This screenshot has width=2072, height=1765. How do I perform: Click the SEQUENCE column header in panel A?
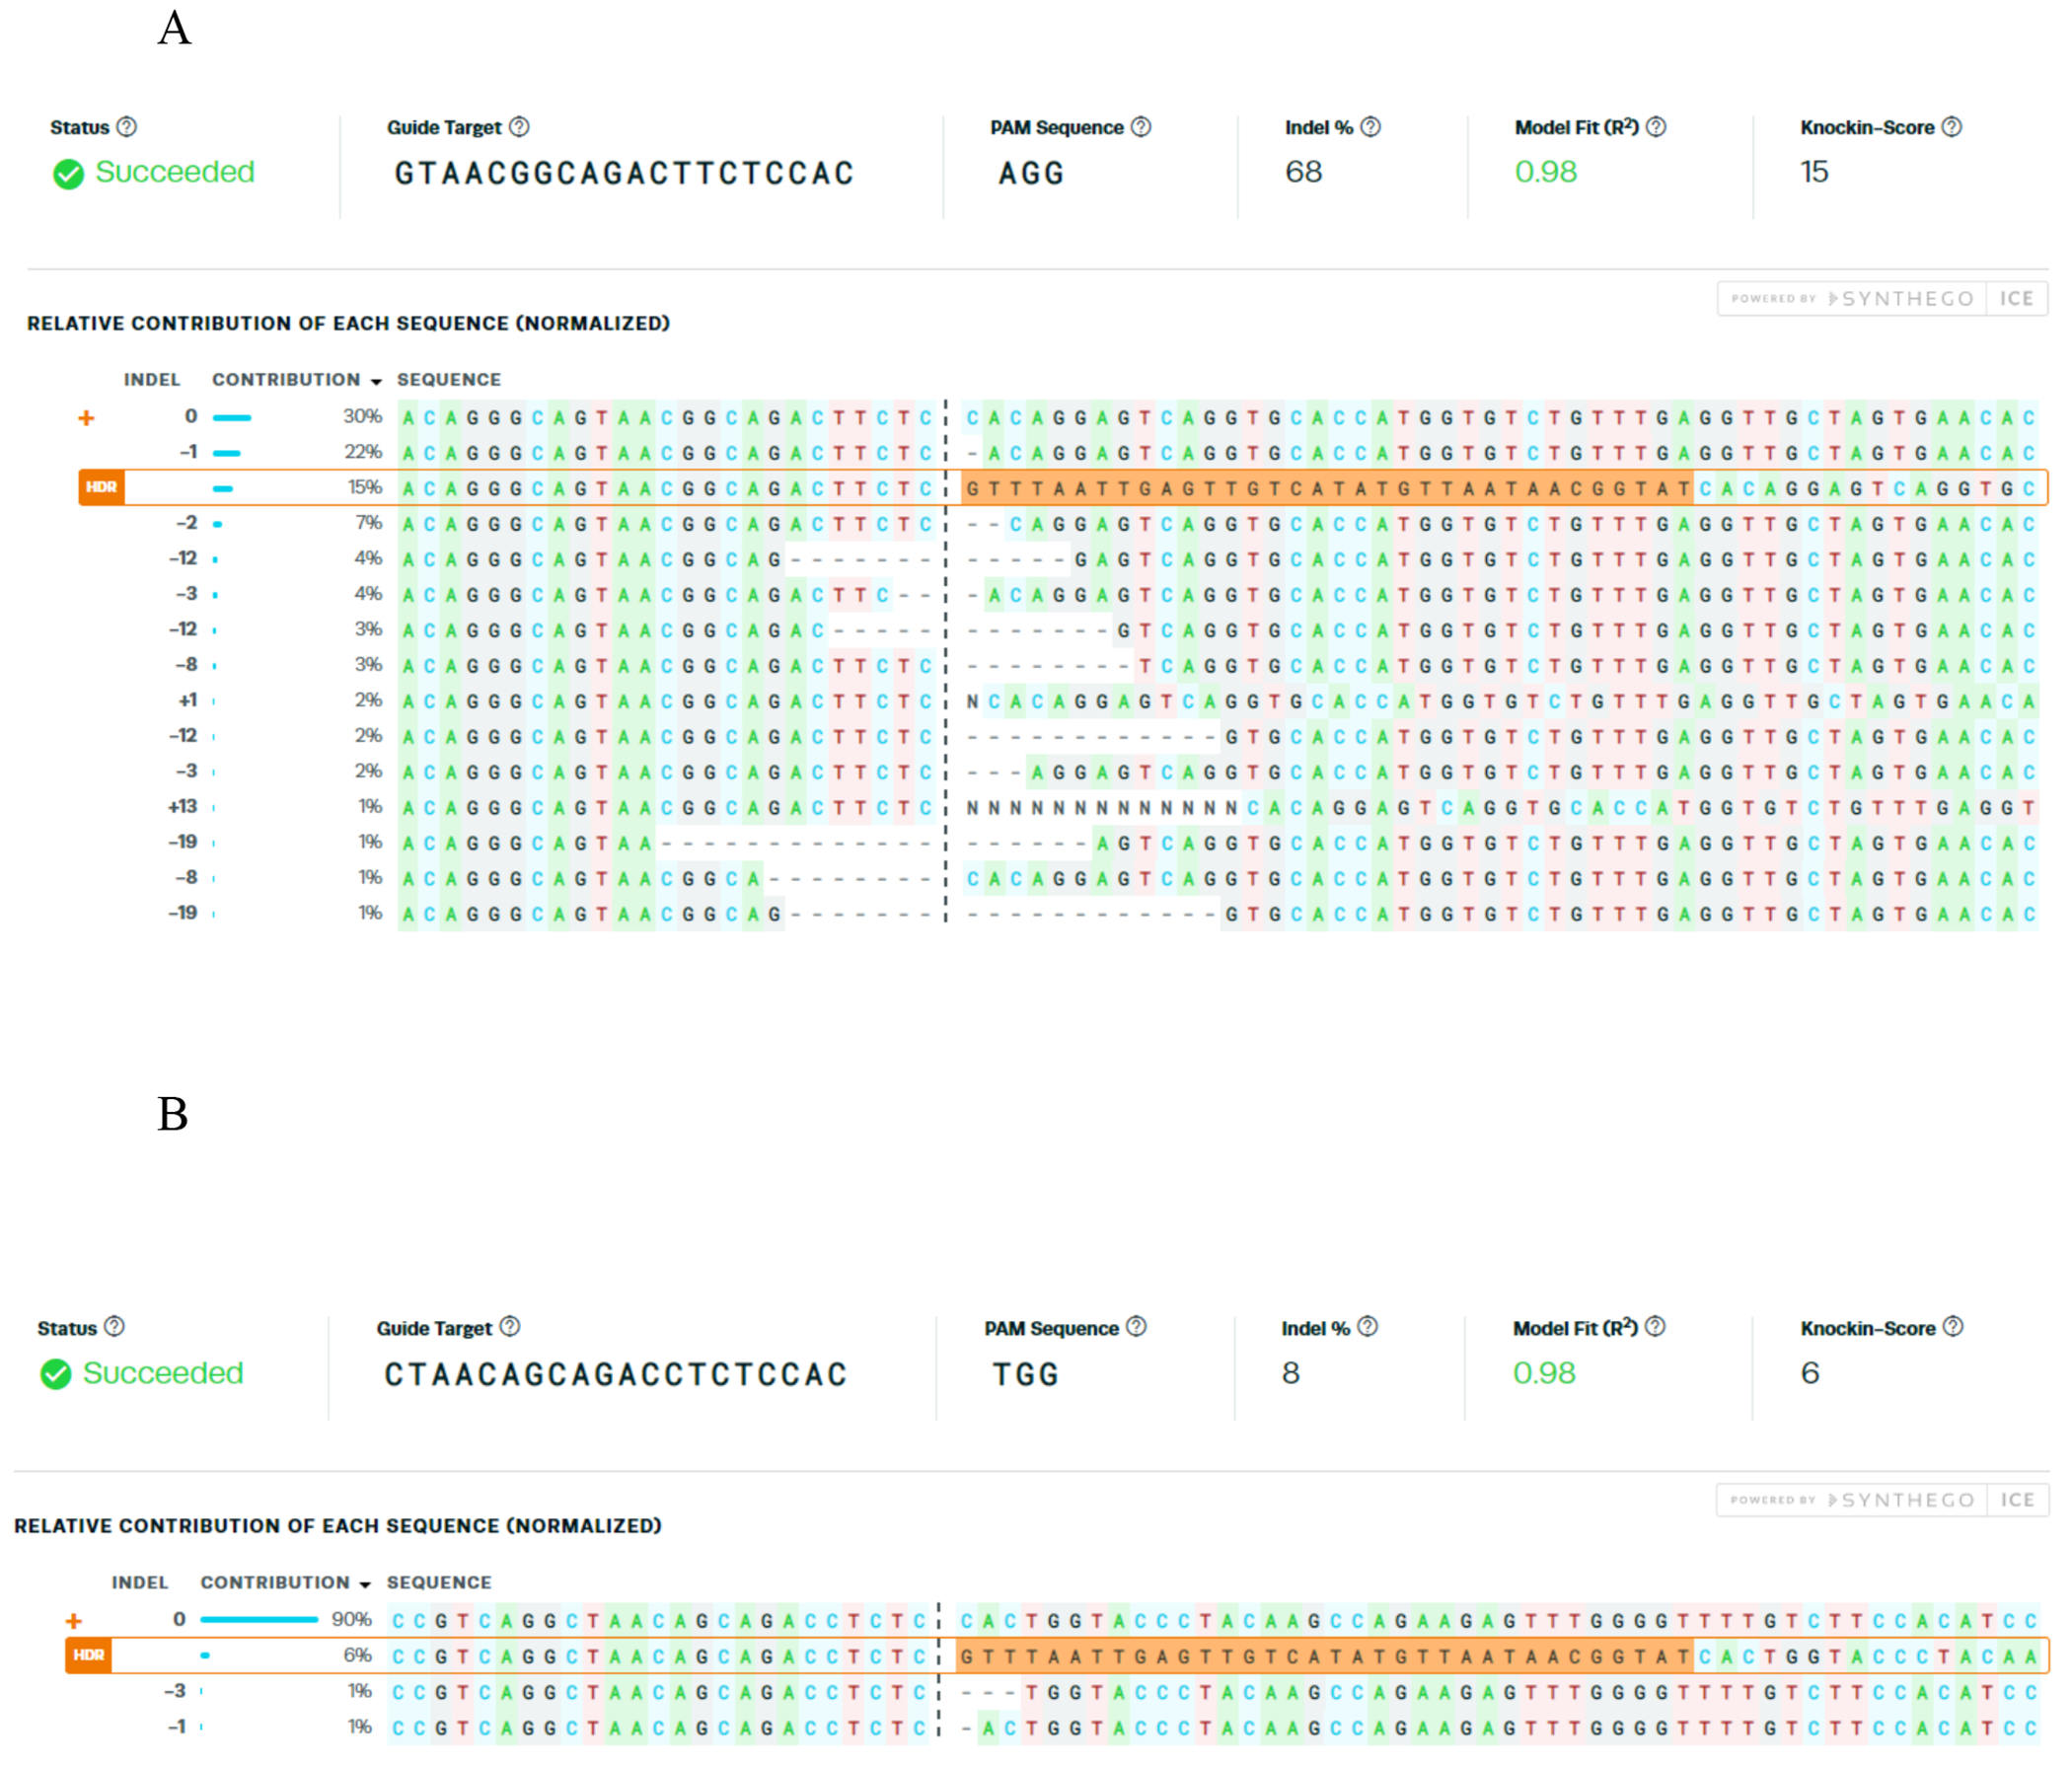tap(449, 380)
